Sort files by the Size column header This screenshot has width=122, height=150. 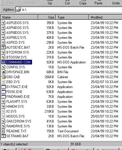(x=47, y=17)
